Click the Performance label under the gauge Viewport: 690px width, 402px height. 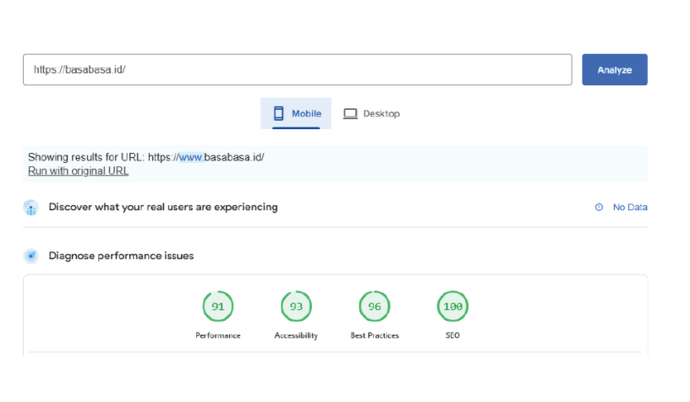[218, 335]
